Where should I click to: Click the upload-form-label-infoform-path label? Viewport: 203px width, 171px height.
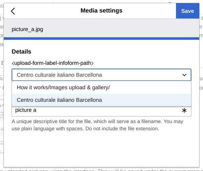(52, 63)
